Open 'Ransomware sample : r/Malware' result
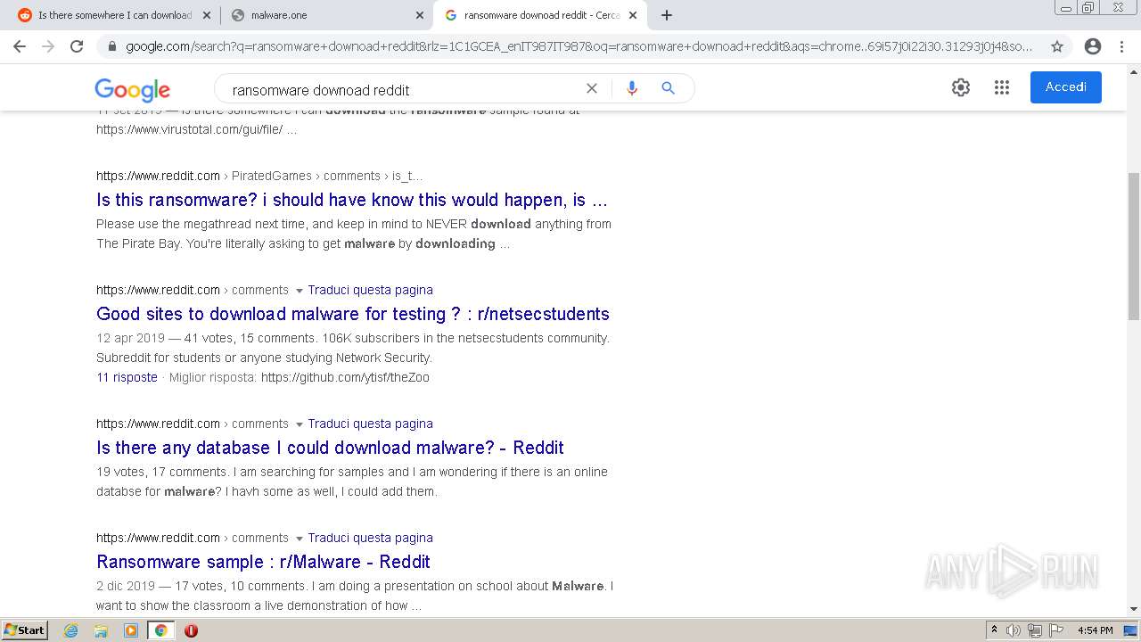The width and height of the screenshot is (1141, 642). (x=263, y=562)
